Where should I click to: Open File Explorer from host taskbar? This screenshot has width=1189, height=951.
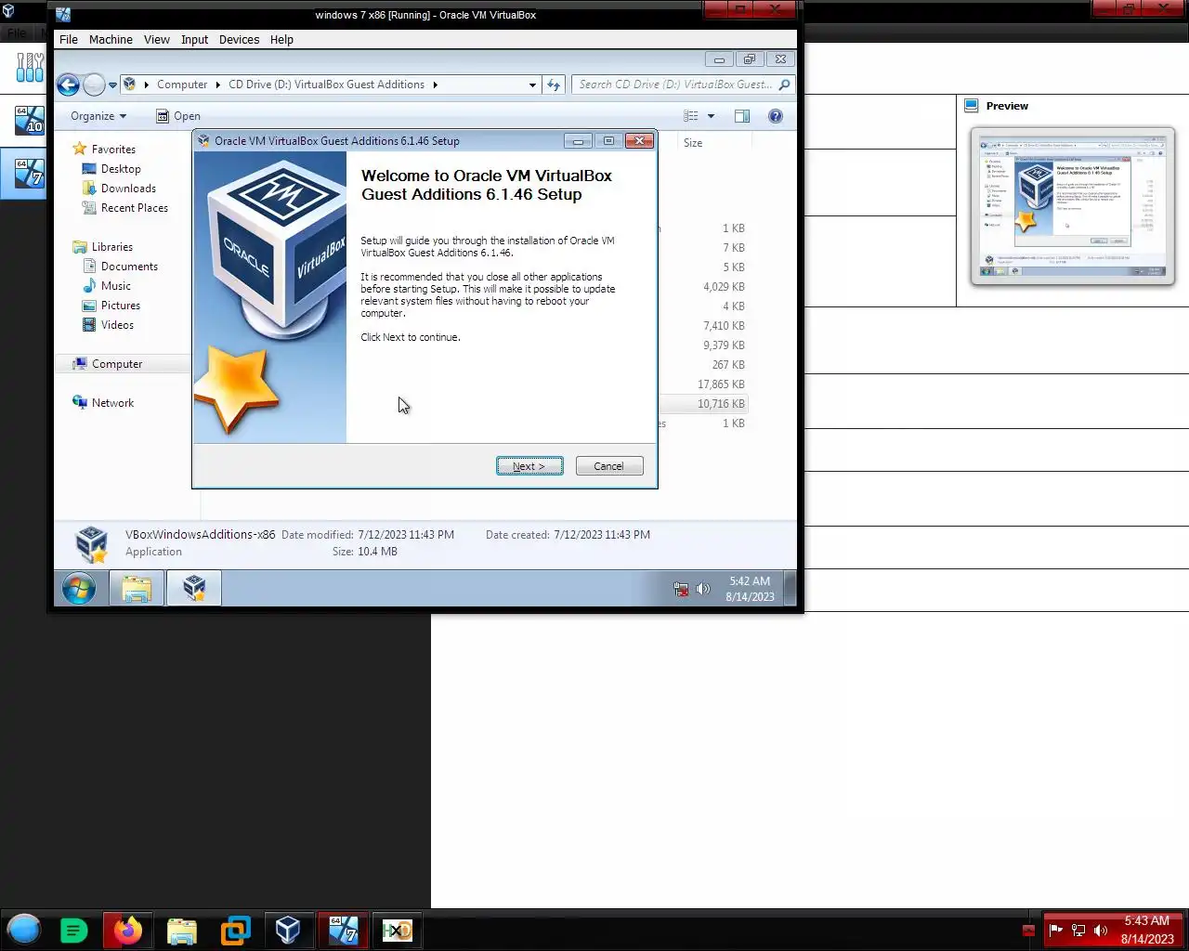[x=181, y=930]
